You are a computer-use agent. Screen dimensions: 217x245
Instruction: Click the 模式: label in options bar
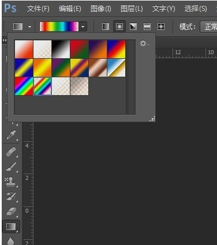[188, 27]
